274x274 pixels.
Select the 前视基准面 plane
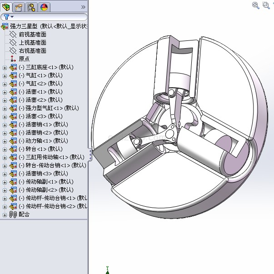click(32, 35)
